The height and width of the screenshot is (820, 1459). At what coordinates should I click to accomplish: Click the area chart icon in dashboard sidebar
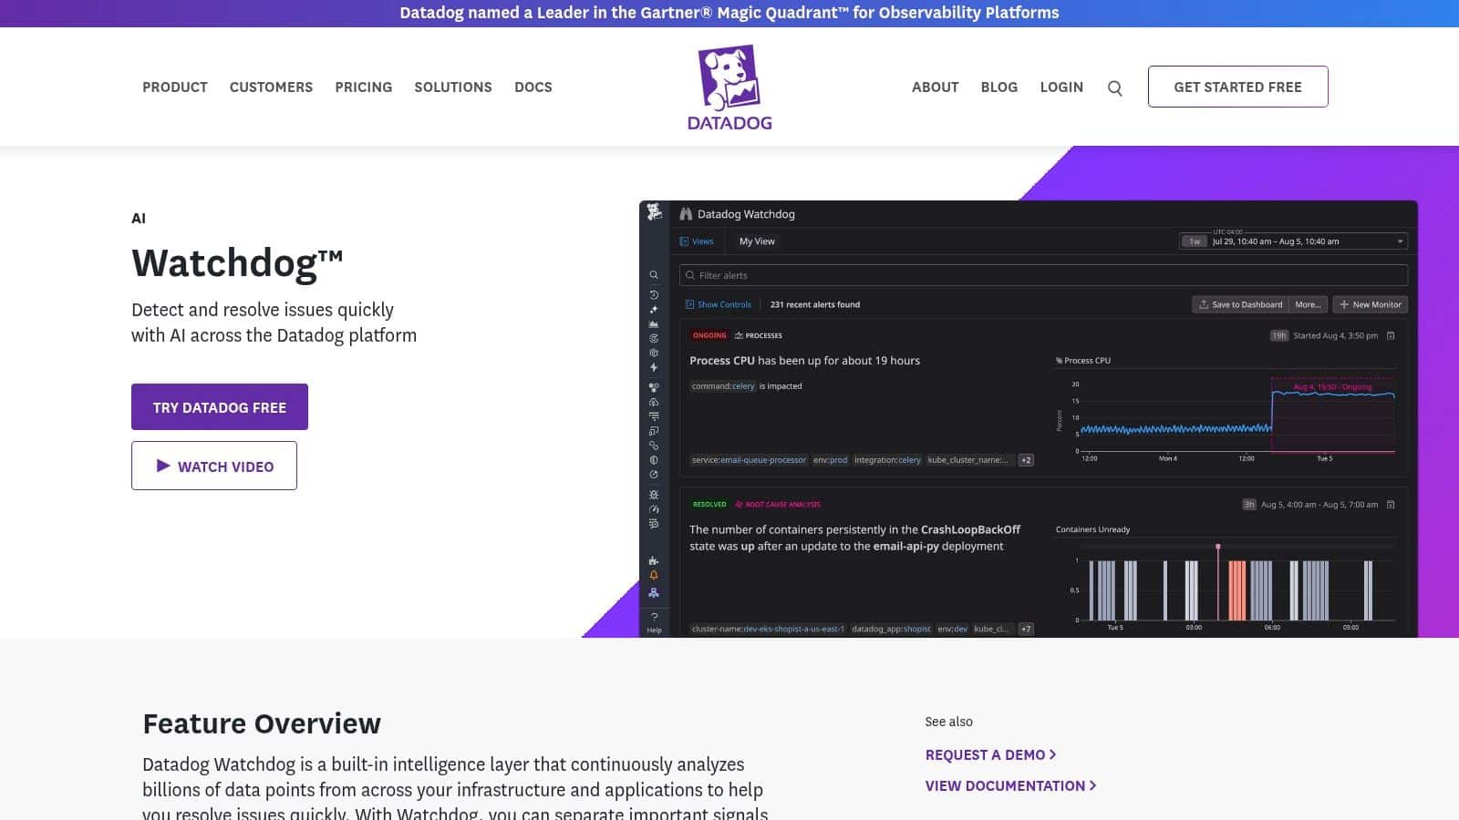(654, 323)
